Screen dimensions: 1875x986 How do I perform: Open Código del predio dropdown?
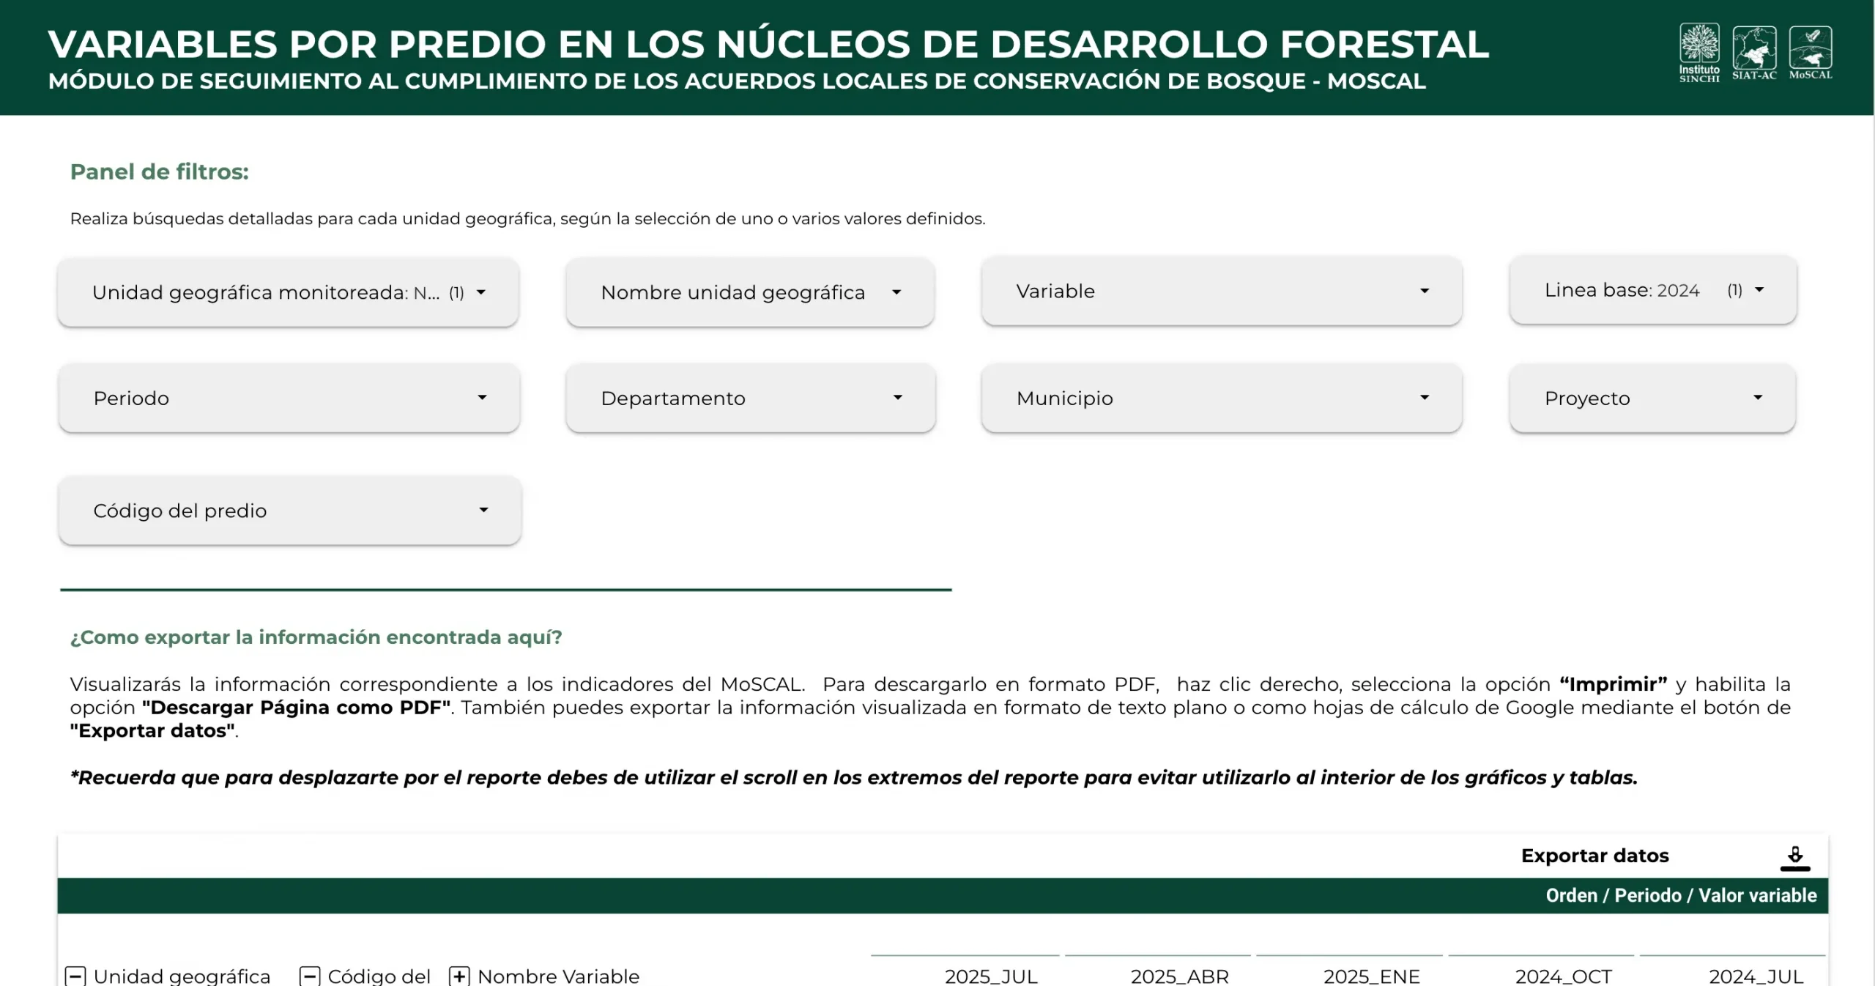point(289,511)
